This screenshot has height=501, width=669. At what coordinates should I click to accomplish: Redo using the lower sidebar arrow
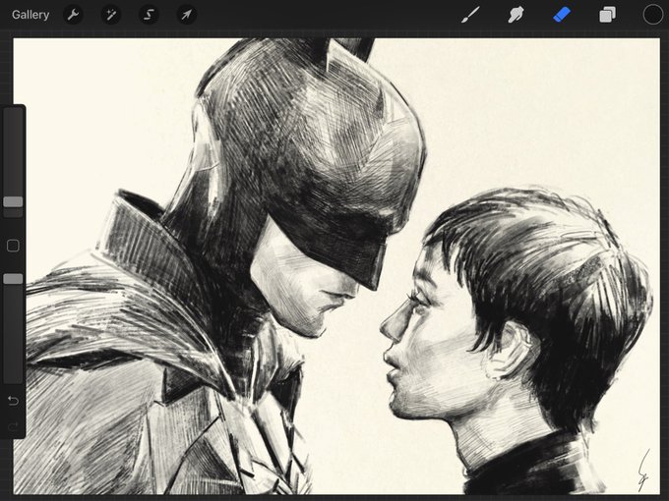[x=13, y=425]
